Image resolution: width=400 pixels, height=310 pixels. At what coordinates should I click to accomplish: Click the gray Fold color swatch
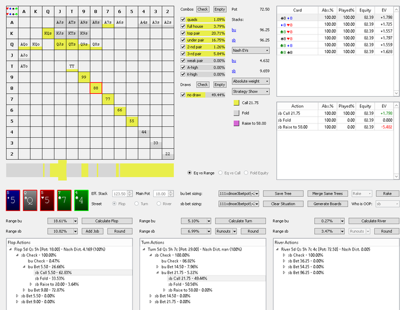pyautogui.click(x=237, y=113)
